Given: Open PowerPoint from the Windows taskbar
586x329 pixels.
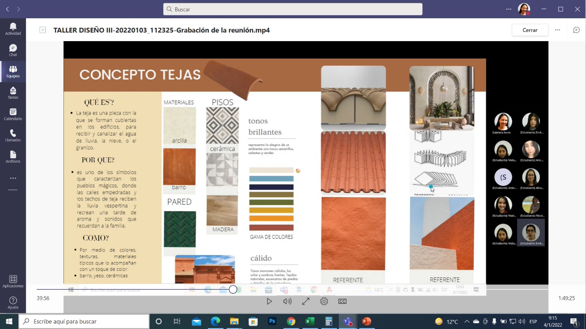Looking at the screenshot, I should [366, 321].
